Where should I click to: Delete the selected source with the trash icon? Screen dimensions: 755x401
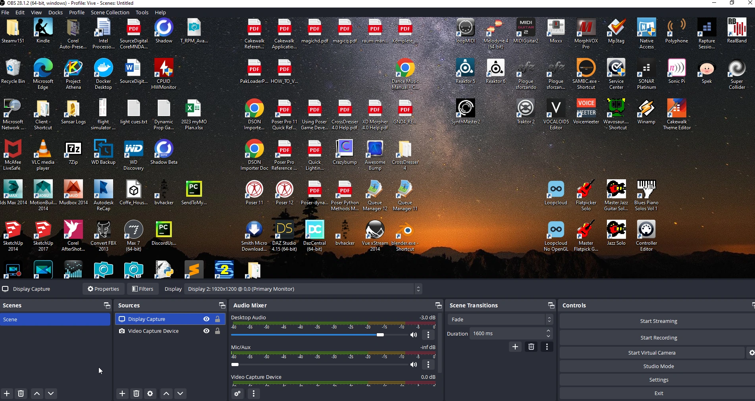[x=136, y=393]
